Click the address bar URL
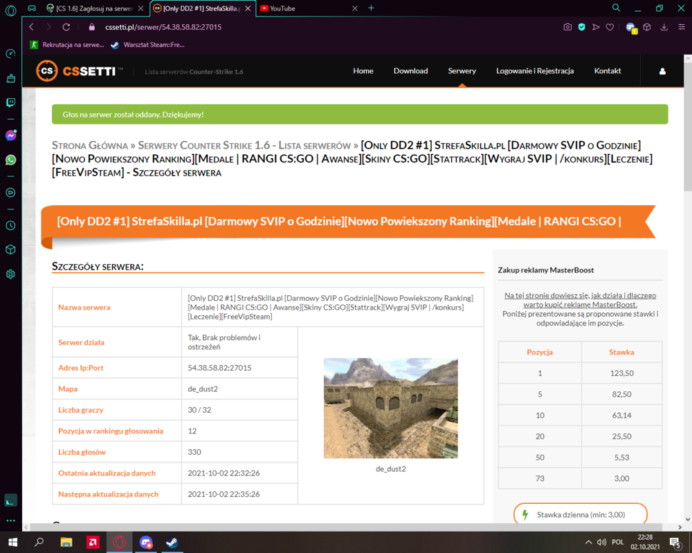The width and height of the screenshot is (692, 553). tap(163, 27)
